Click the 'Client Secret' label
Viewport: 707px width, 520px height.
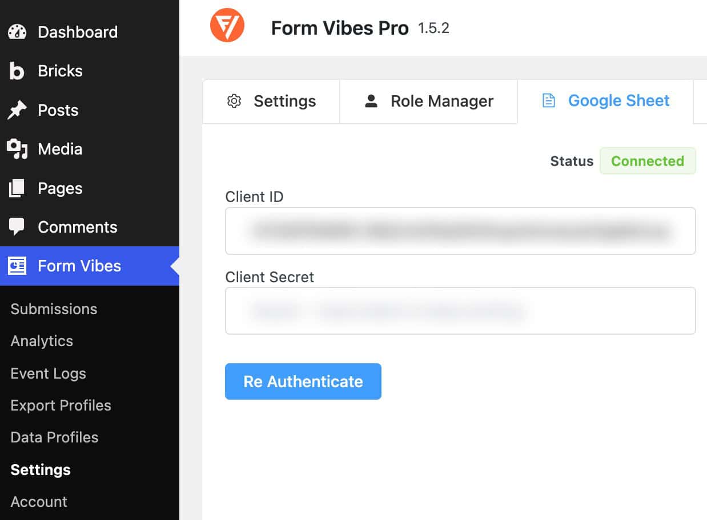(x=270, y=277)
